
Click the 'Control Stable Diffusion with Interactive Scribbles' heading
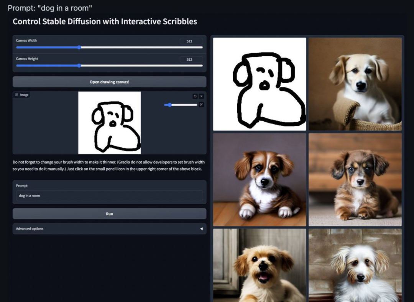point(105,21)
